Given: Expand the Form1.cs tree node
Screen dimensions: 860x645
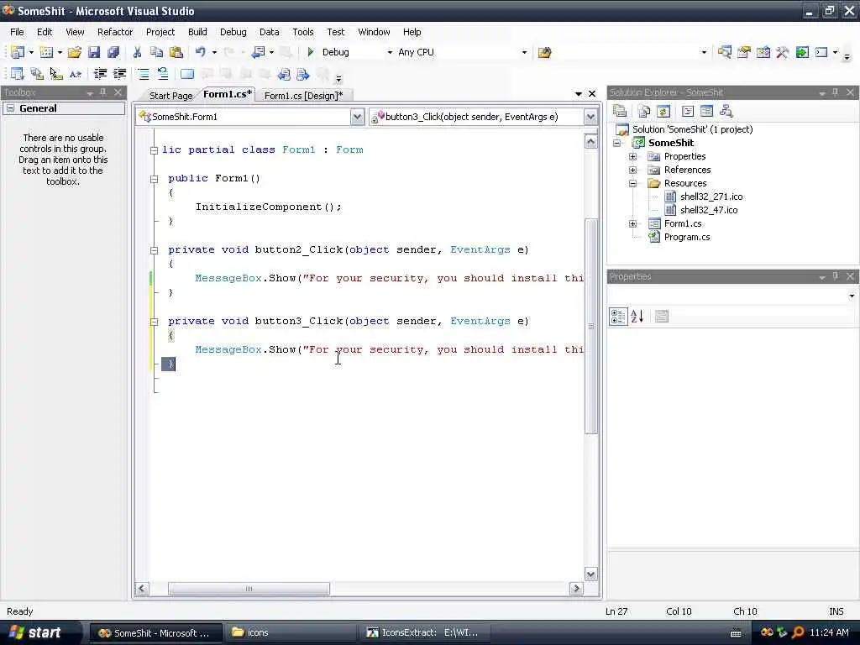Looking at the screenshot, I should coord(633,223).
